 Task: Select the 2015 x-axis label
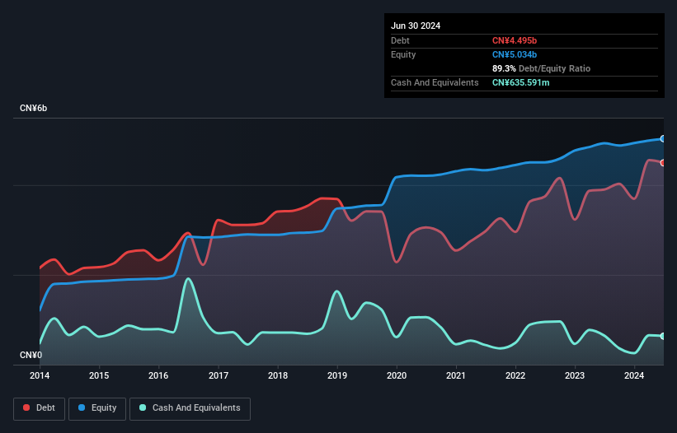(x=99, y=375)
